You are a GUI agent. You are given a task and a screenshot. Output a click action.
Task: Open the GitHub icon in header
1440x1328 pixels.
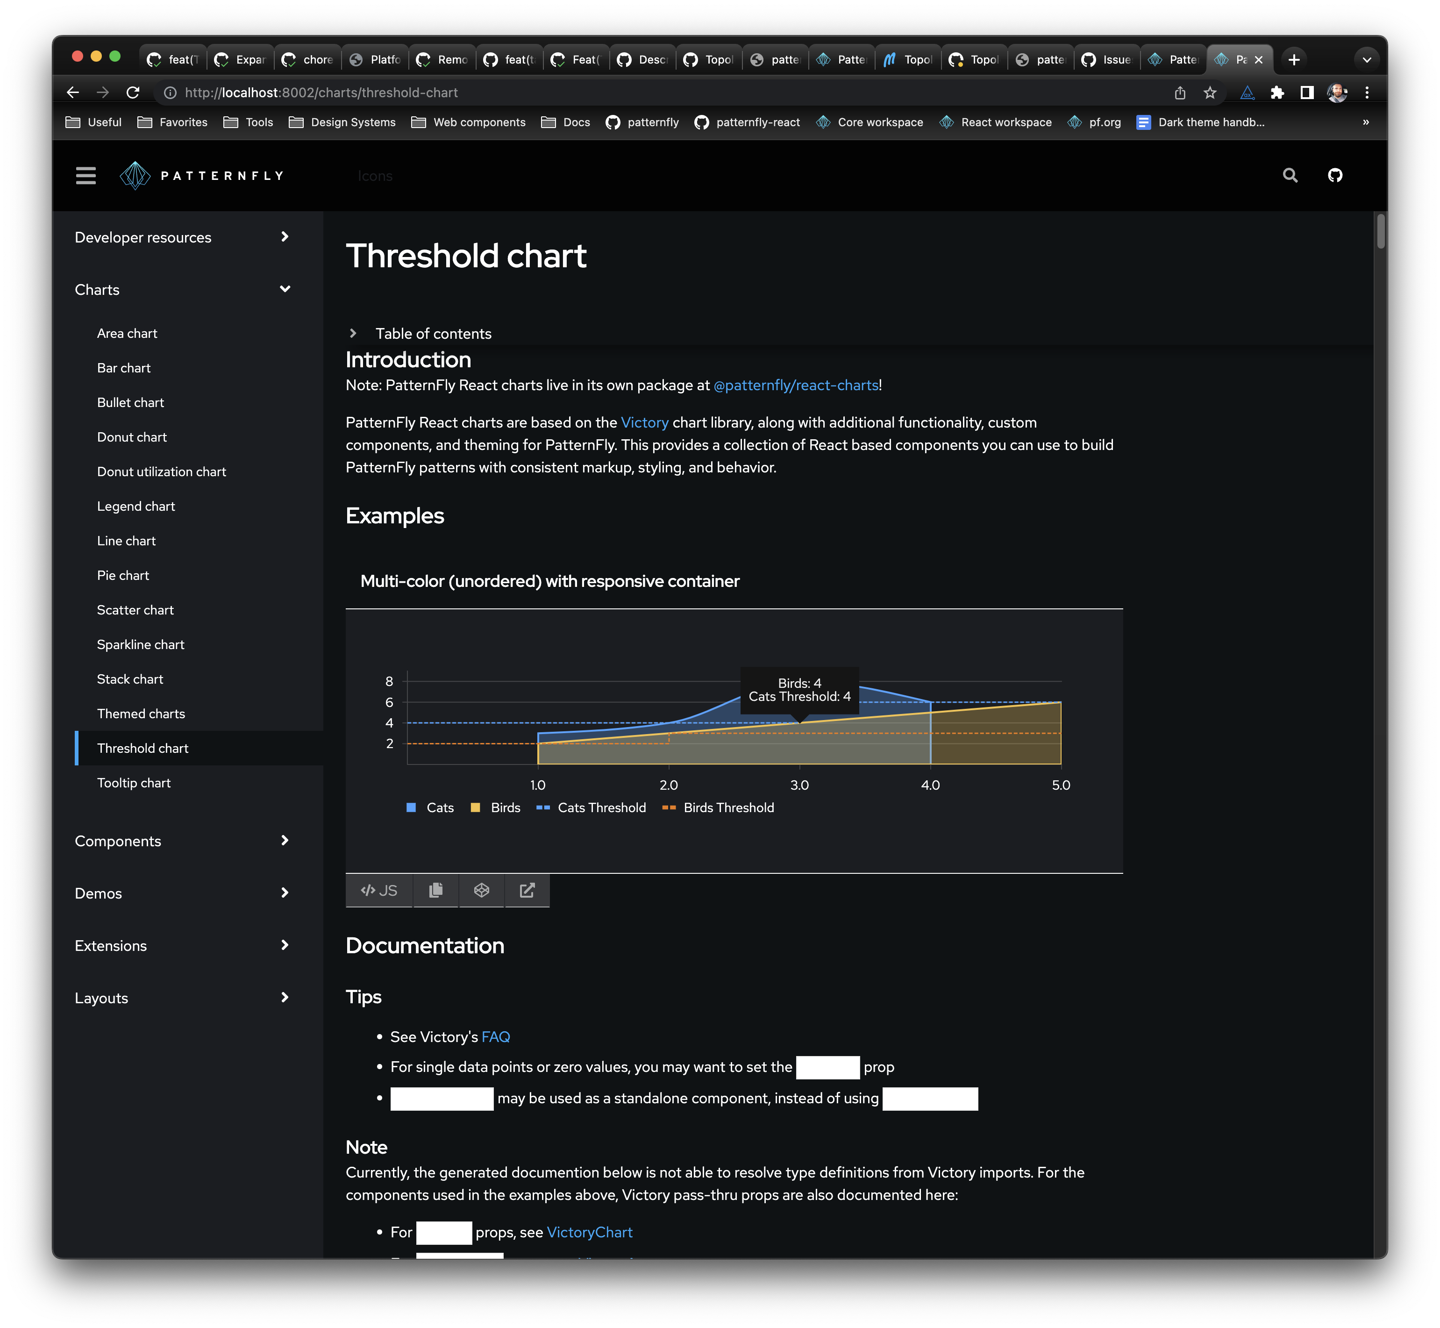pos(1334,175)
